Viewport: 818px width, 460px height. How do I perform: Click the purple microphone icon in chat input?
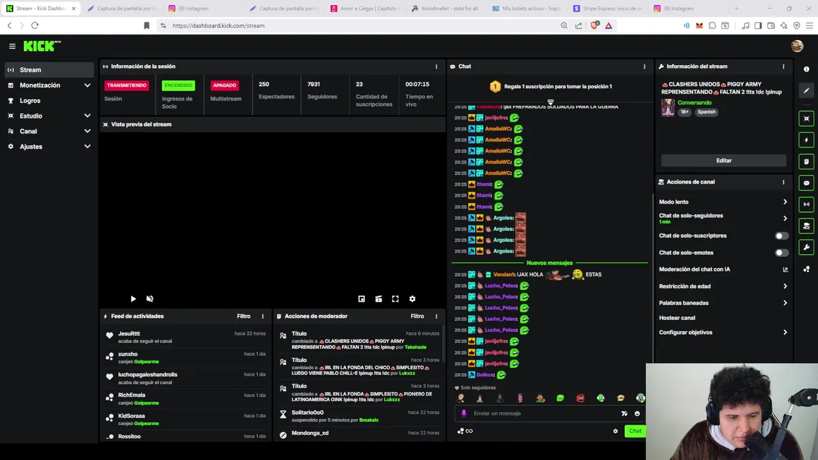pos(464,413)
